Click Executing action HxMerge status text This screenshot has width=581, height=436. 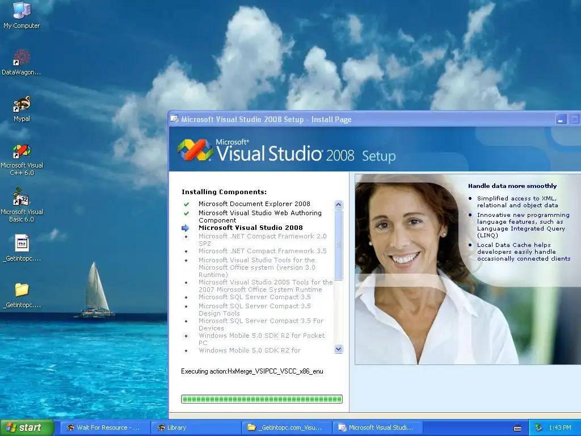coord(252,371)
